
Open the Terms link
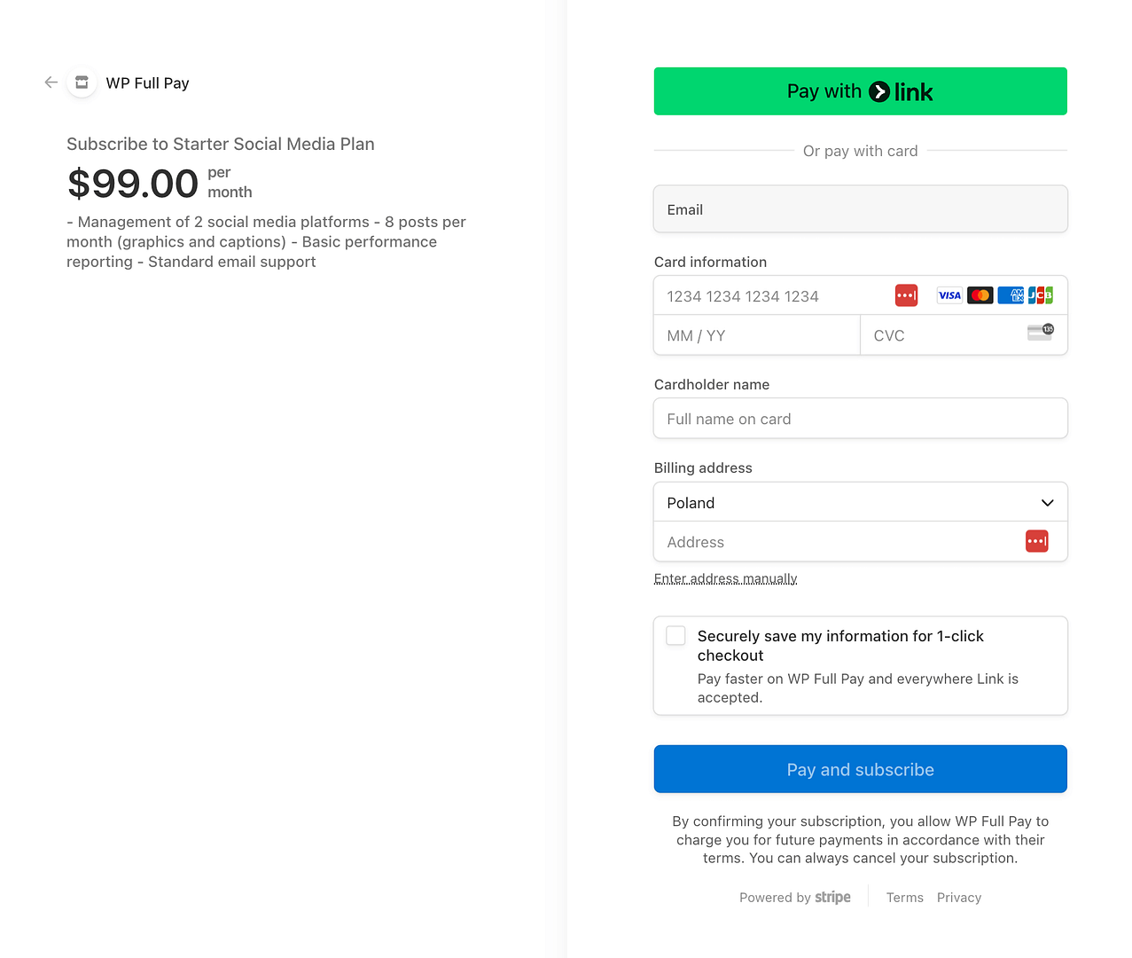click(904, 898)
